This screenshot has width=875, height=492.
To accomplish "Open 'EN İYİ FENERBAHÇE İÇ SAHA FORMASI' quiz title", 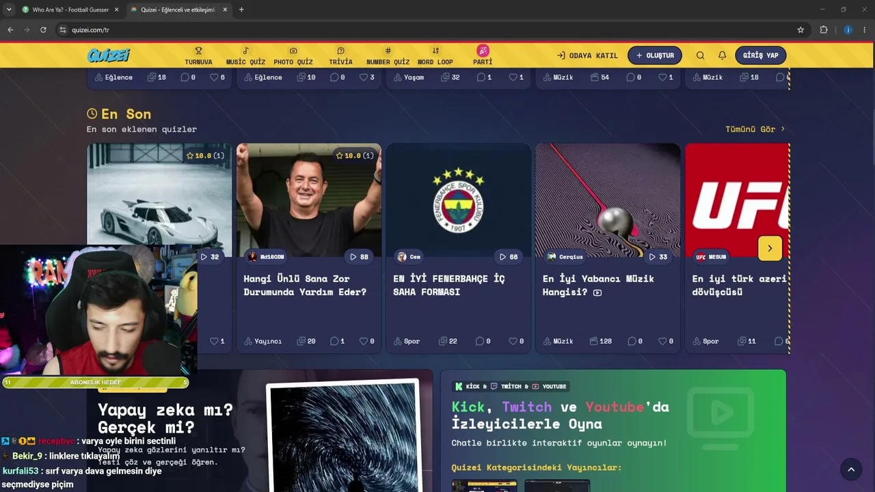I will (449, 286).
